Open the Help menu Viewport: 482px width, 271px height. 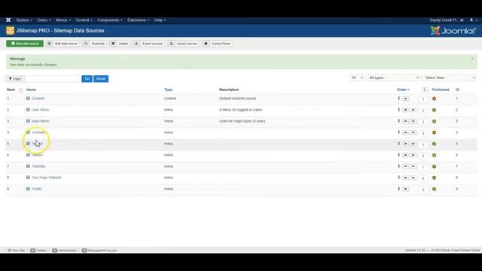coord(160,20)
